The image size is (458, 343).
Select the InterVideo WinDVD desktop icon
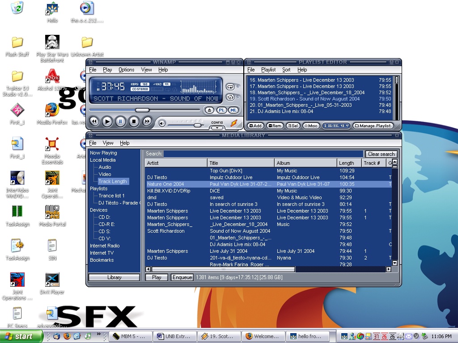(x=17, y=184)
